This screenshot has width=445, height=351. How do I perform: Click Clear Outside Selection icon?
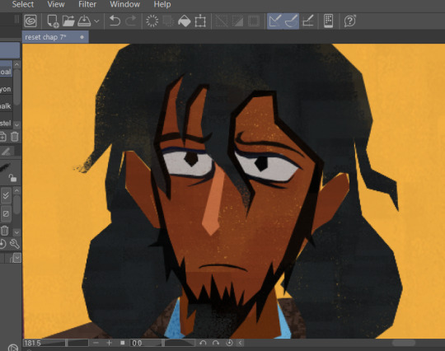168,21
